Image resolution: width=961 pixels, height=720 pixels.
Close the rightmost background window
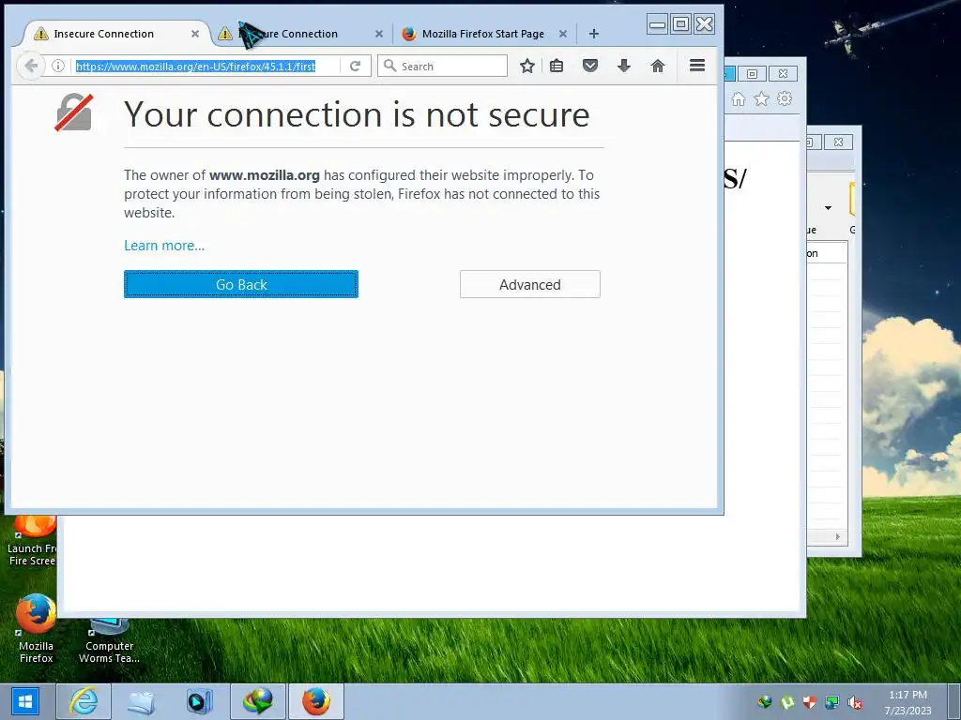(838, 142)
